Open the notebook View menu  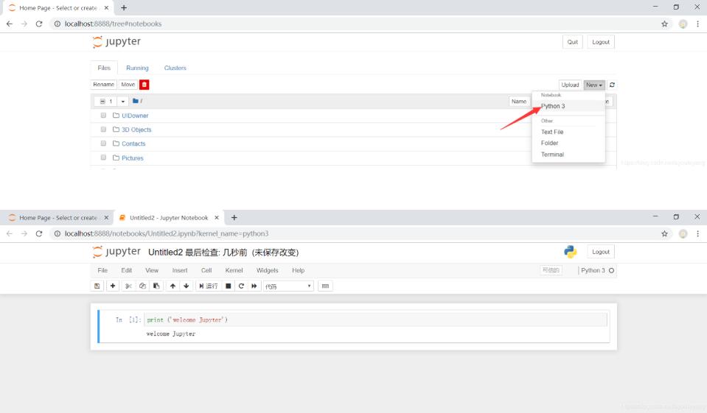(152, 270)
